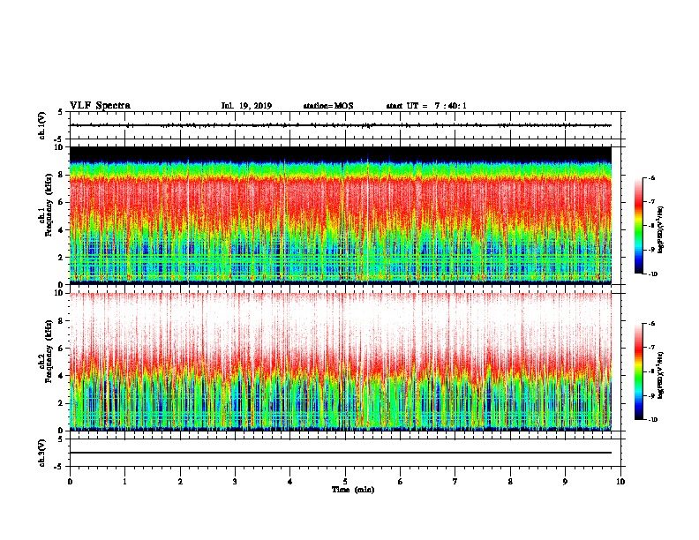Click inside the ch.1 frequency spectrogram

pyautogui.click(x=341, y=215)
